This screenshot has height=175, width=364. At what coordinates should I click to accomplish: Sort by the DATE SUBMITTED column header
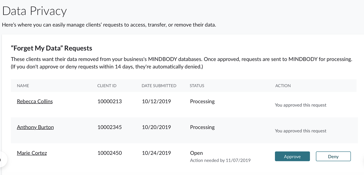pyautogui.click(x=159, y=86)
